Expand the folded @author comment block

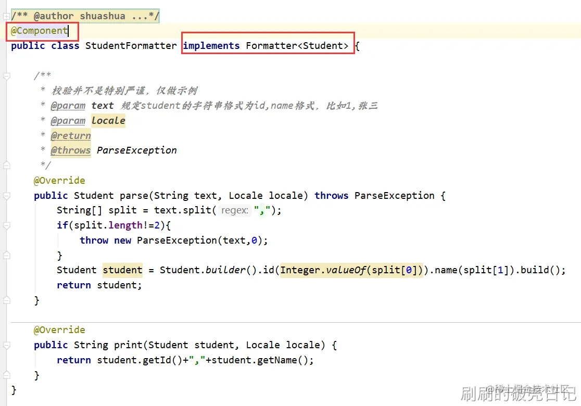(x=6, y=16)
